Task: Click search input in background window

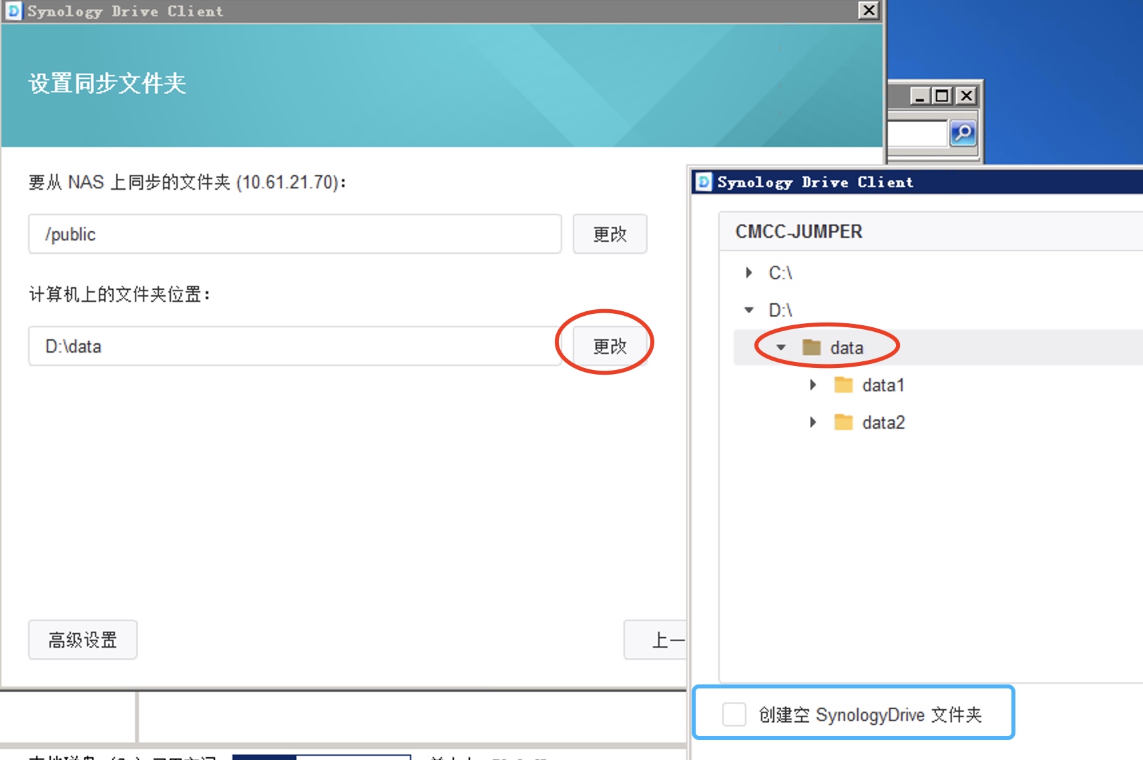Action: pos(917,134)
